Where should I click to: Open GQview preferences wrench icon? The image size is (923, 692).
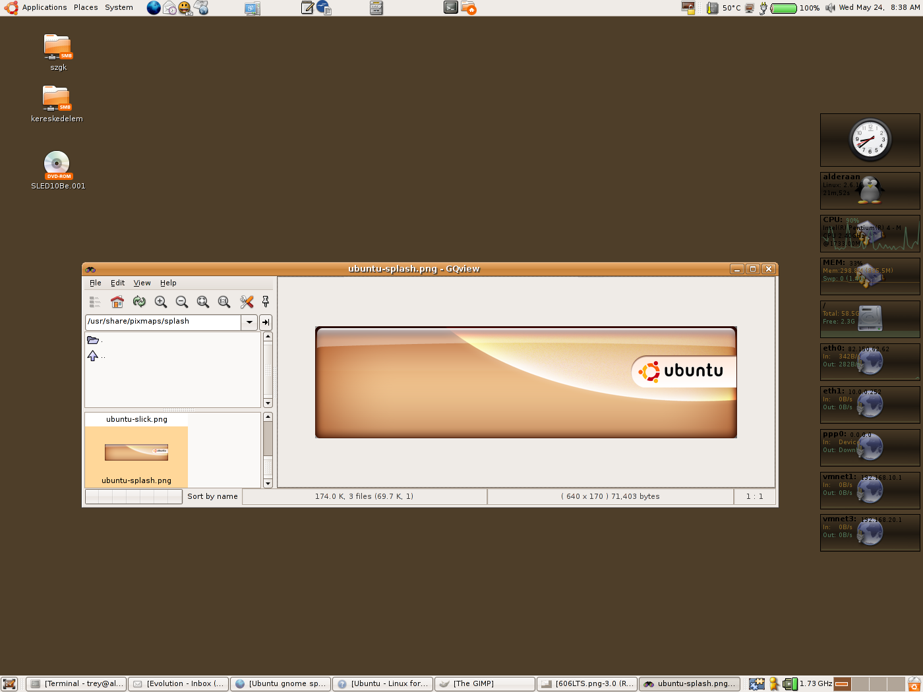tap(247, 302)
